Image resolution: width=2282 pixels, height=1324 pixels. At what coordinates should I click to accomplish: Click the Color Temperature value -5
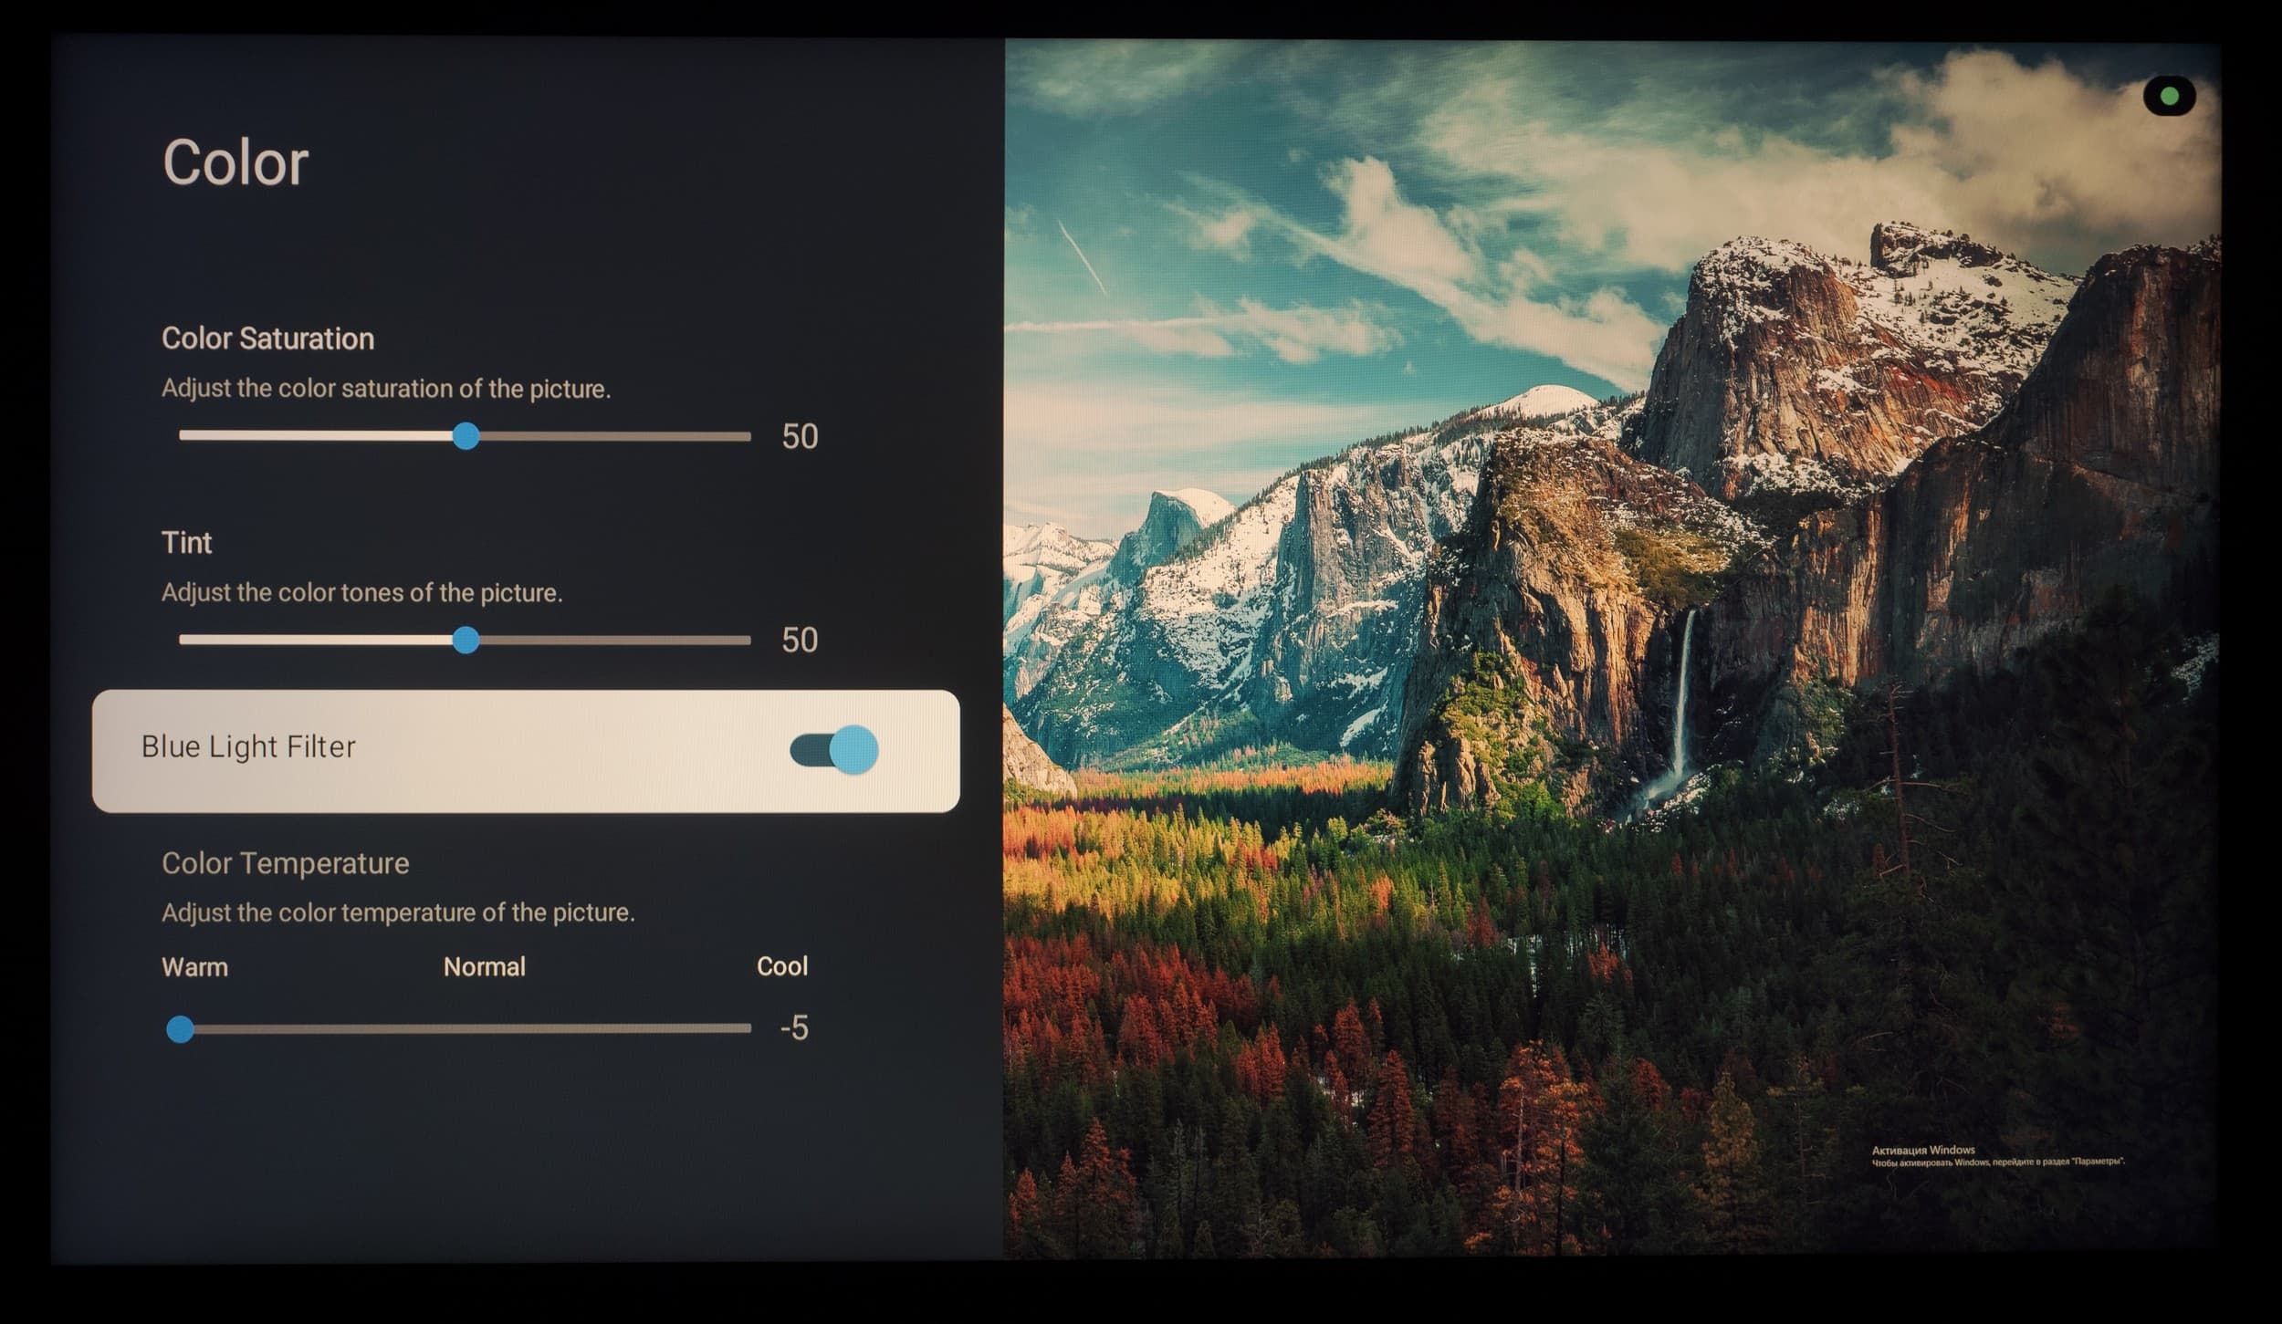(x=793, y=1028)
